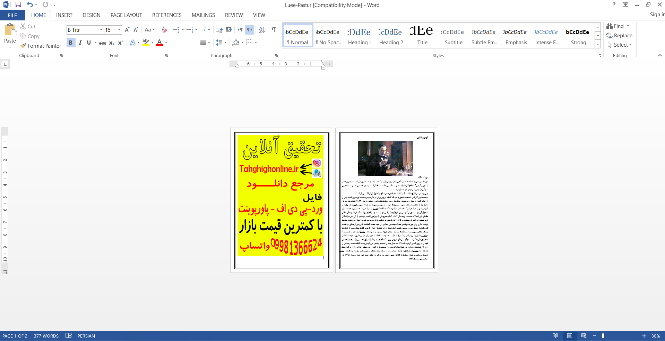Undo the last action
This screenshot has height=341, width=665.
pyautogui.click(x=30, y=5)
